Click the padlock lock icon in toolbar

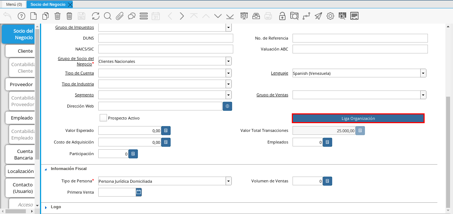coord(282,16)
